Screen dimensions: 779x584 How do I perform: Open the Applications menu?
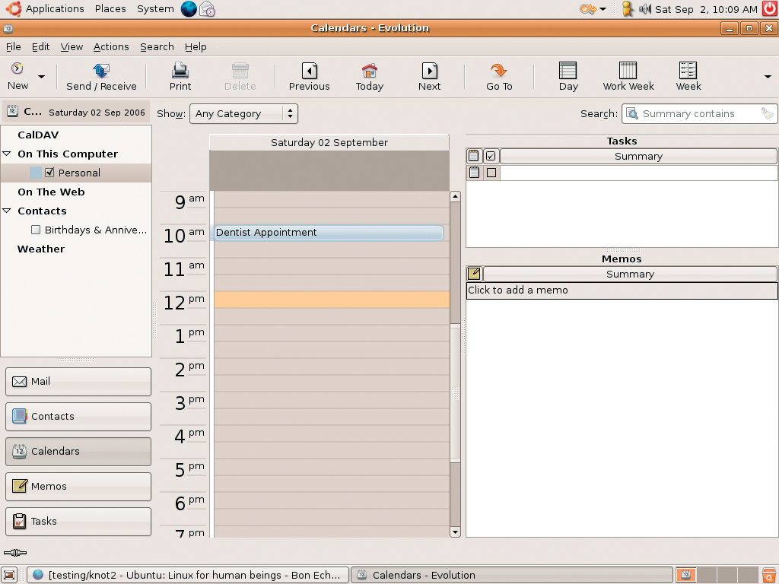click(55, 9)
